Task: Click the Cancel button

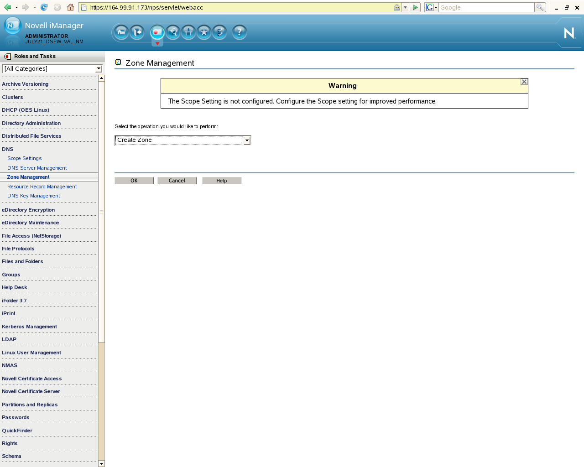Action: tap(177, 181)
